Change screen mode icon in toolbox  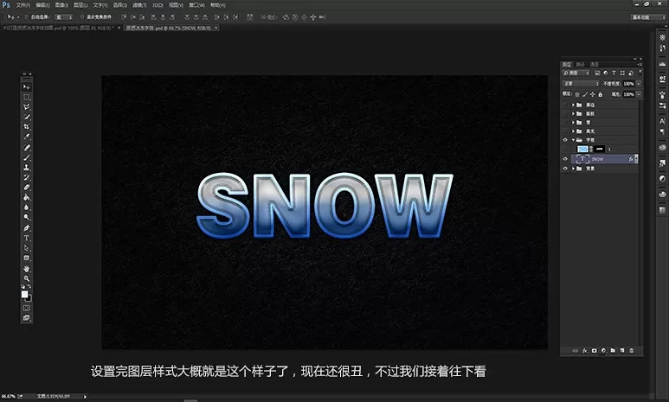tap(27, 318)
